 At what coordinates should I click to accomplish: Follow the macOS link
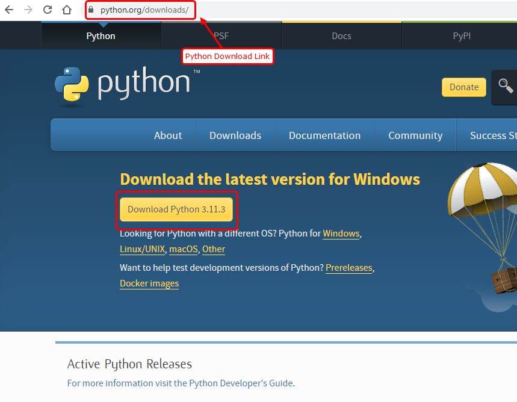184,249
